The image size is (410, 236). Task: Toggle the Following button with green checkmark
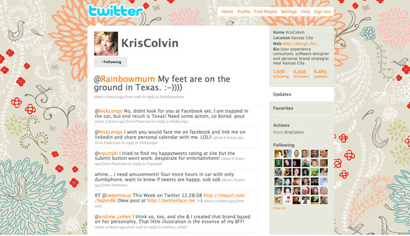[x=112, y=62]
